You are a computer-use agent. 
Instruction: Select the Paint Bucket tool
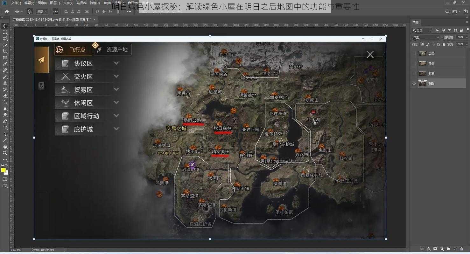click(x=5, y=102)
